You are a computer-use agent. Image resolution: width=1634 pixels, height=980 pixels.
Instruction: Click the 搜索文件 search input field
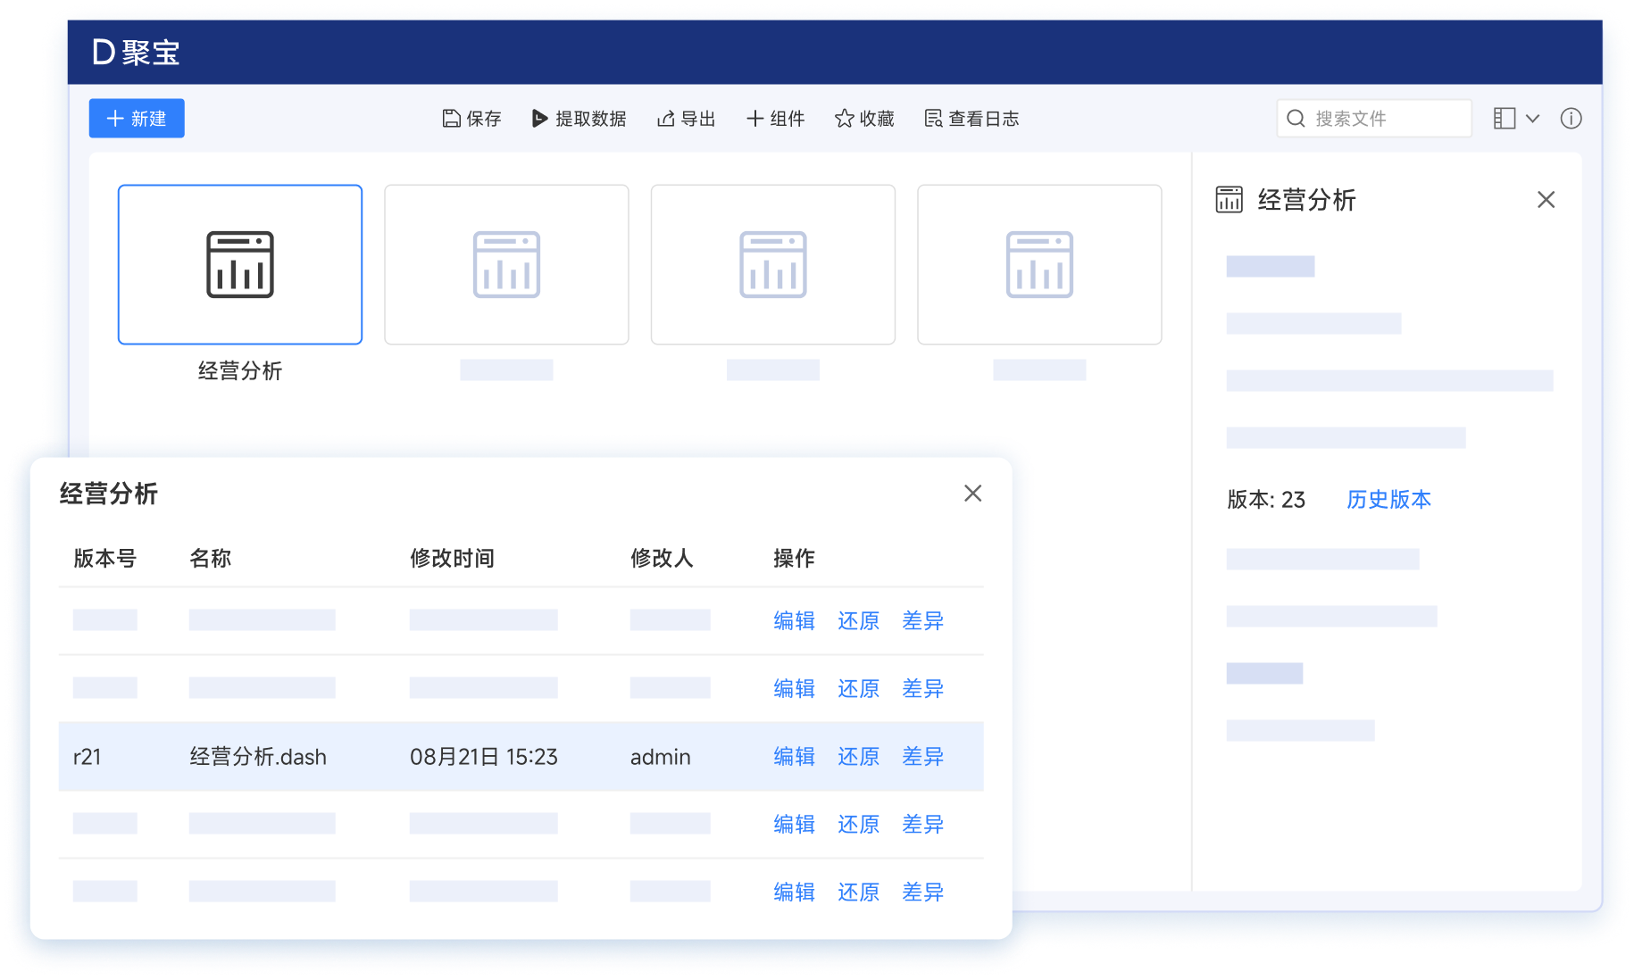click(1373, 118)
